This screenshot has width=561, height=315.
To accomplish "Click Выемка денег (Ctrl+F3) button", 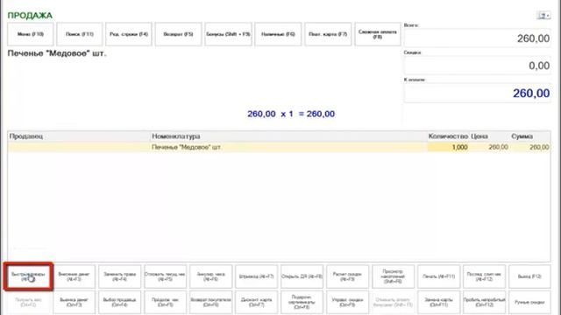I will tap(74, 302).
